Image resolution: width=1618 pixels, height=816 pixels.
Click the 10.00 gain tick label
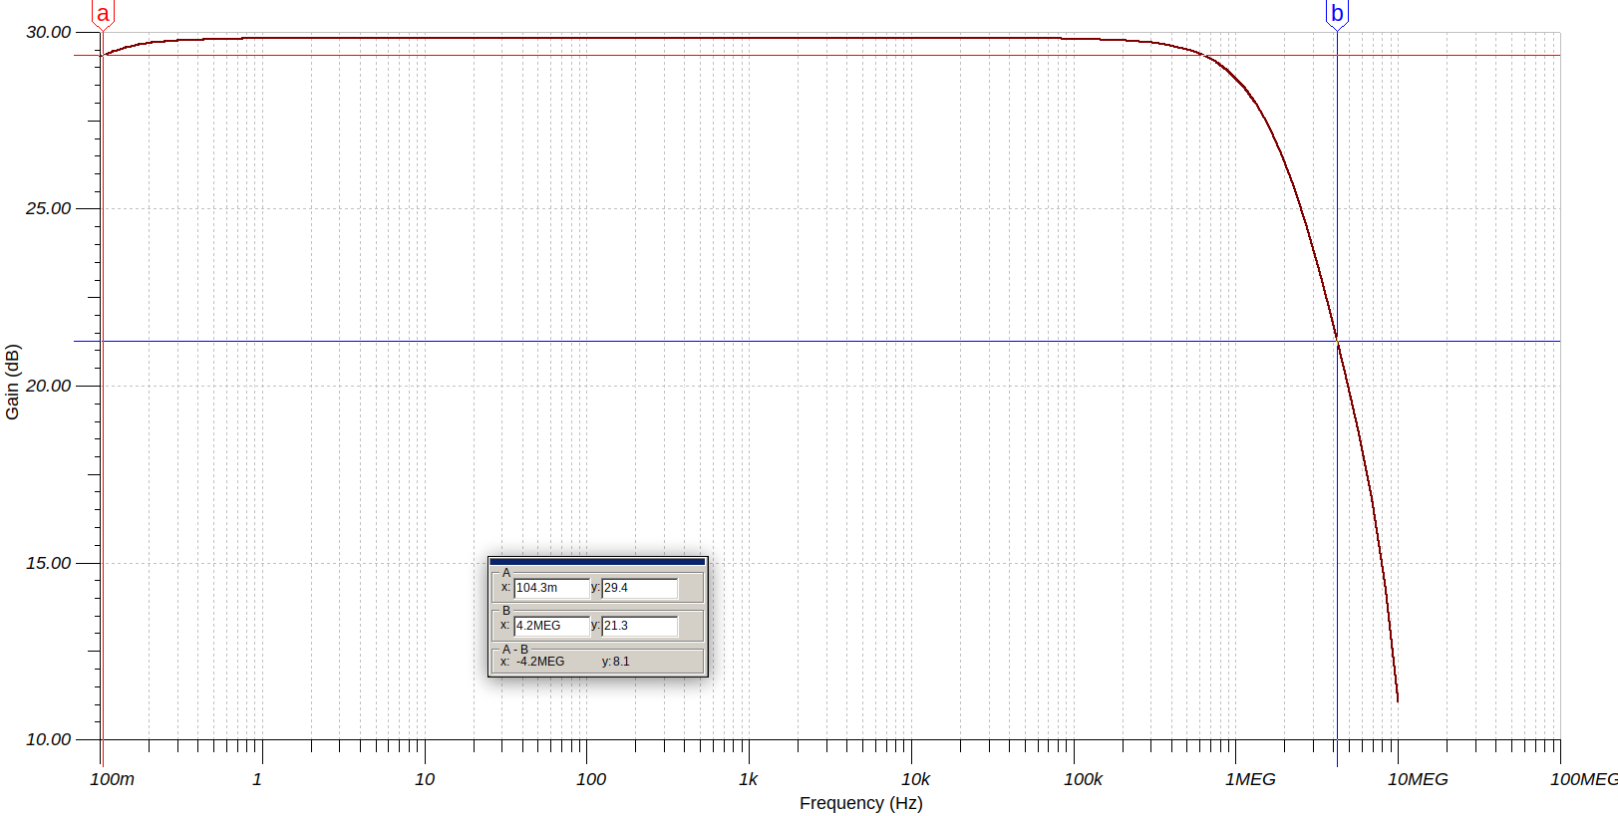(x=49, y=739)
